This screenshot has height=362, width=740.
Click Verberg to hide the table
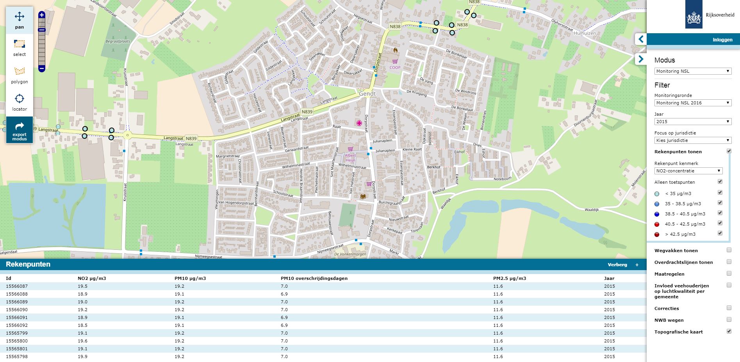[617, 265]
